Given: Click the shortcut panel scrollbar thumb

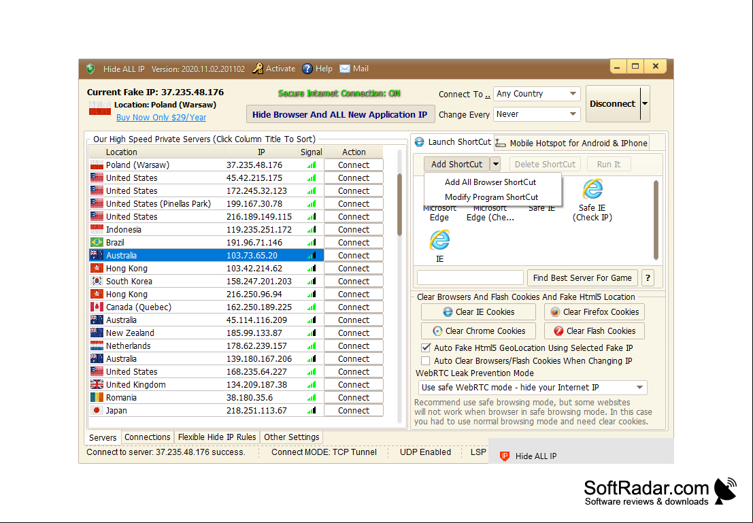Looking at the screenshot, I should click(656, 220).
